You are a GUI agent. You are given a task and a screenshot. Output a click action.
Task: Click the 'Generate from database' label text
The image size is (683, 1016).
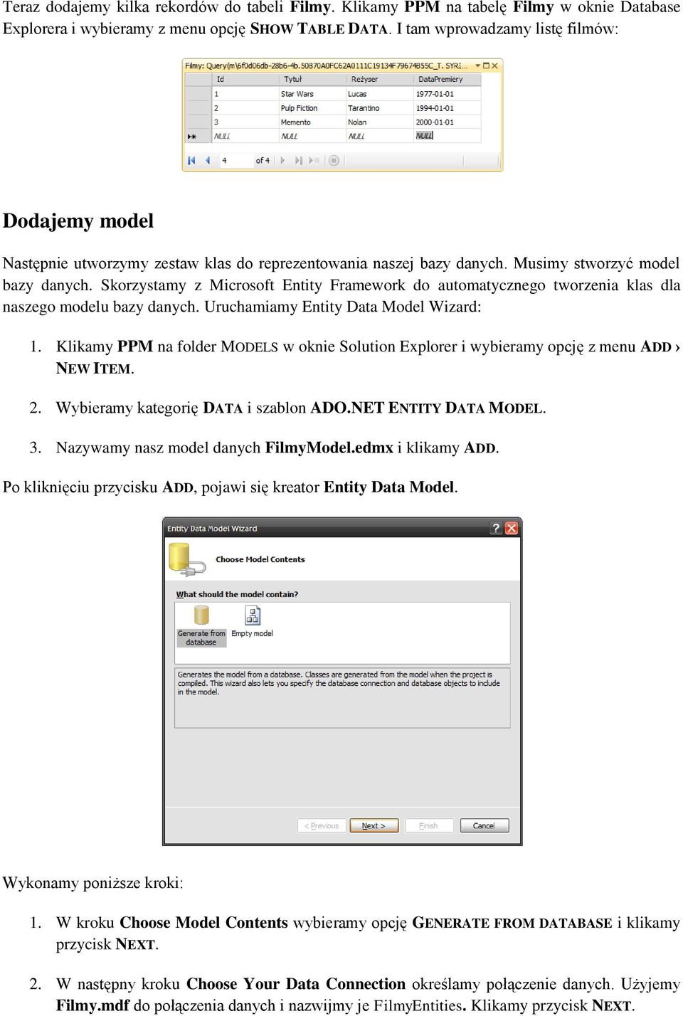pyautogui.click(x=201, y=637)
